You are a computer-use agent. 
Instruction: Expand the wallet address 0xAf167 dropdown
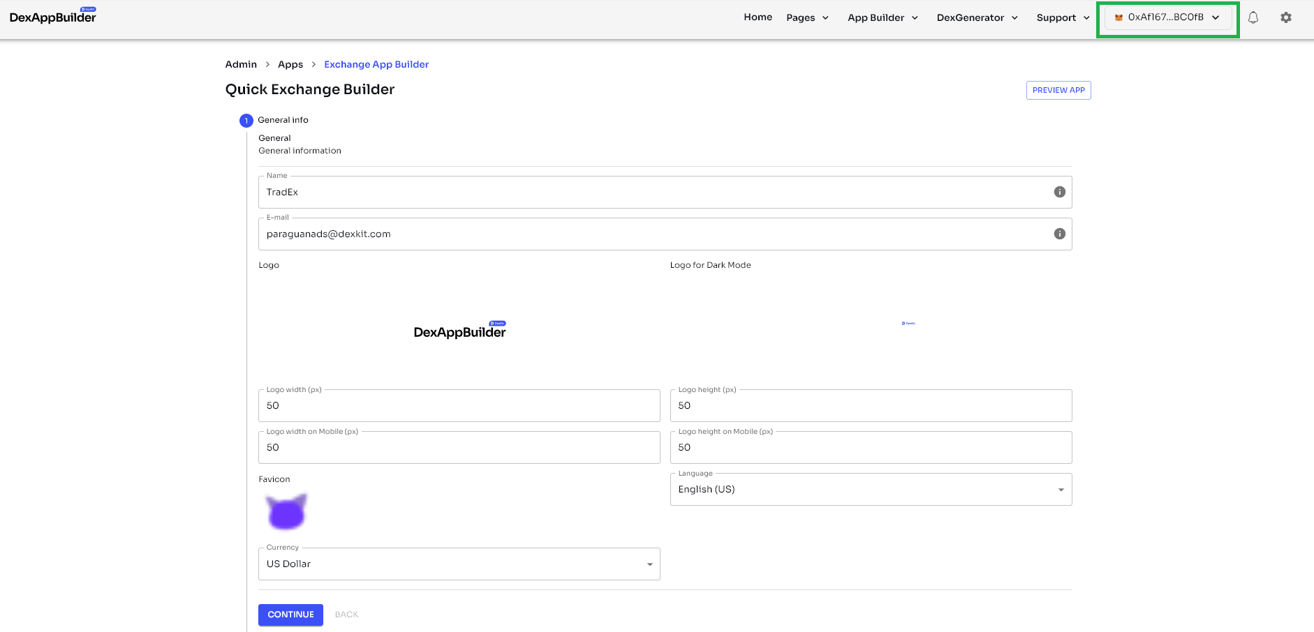coord(1167,17)
